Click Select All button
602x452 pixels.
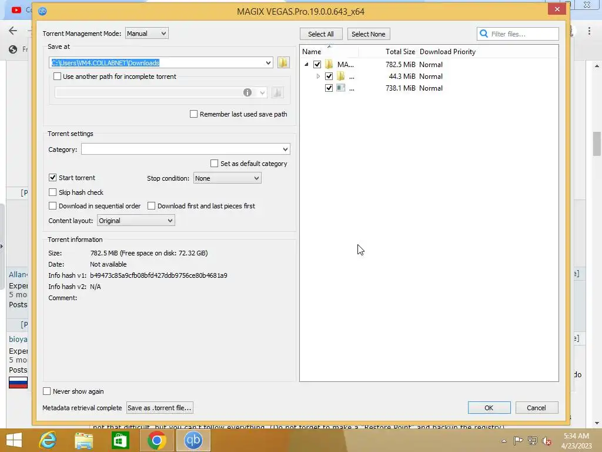[x=320, y=34]
